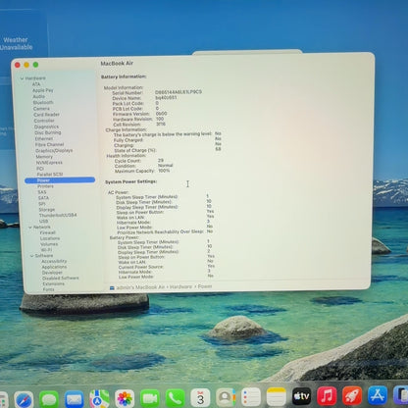Open Reminders from the Dock
408x408 pixels.
[x=251, y=397]
